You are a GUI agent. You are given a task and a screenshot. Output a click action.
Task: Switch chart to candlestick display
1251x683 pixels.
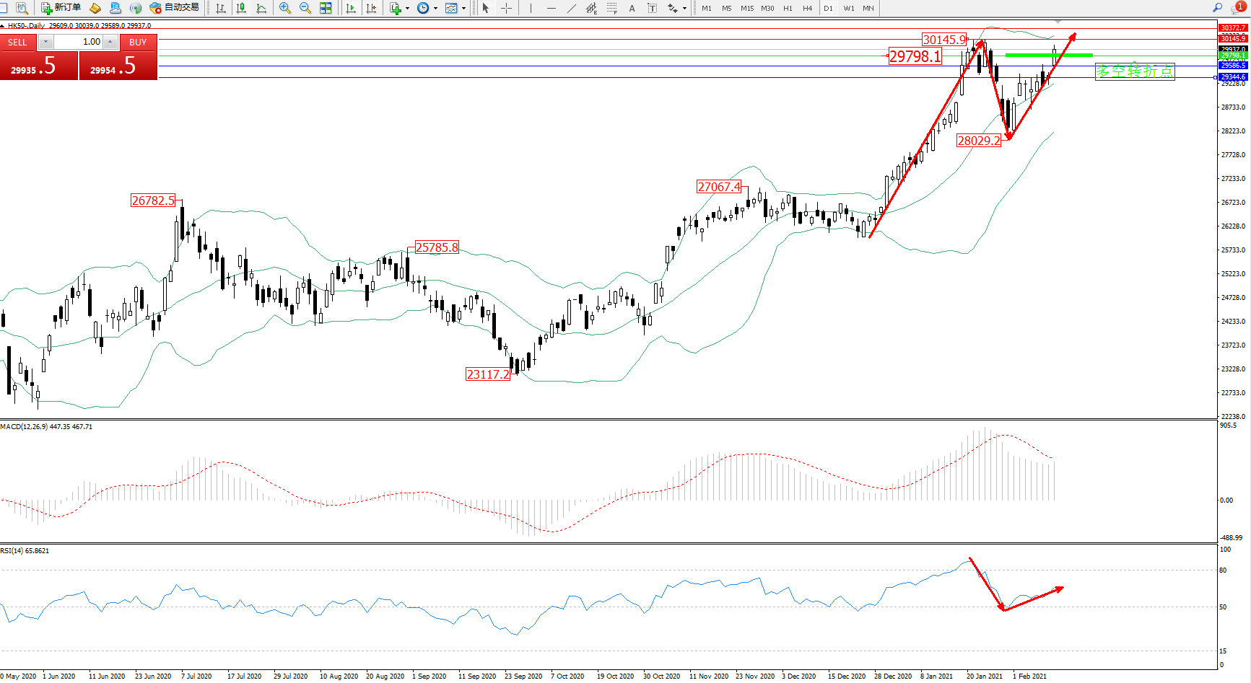tap(241, 8)
